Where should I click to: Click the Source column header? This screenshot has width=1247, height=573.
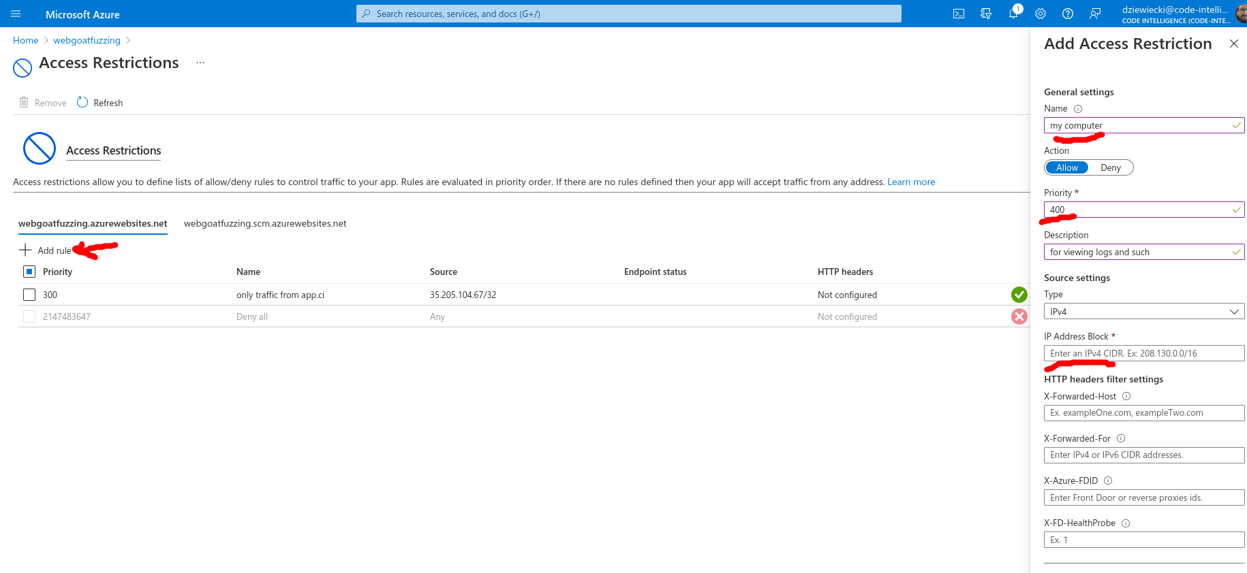click(x=444, y=272)
